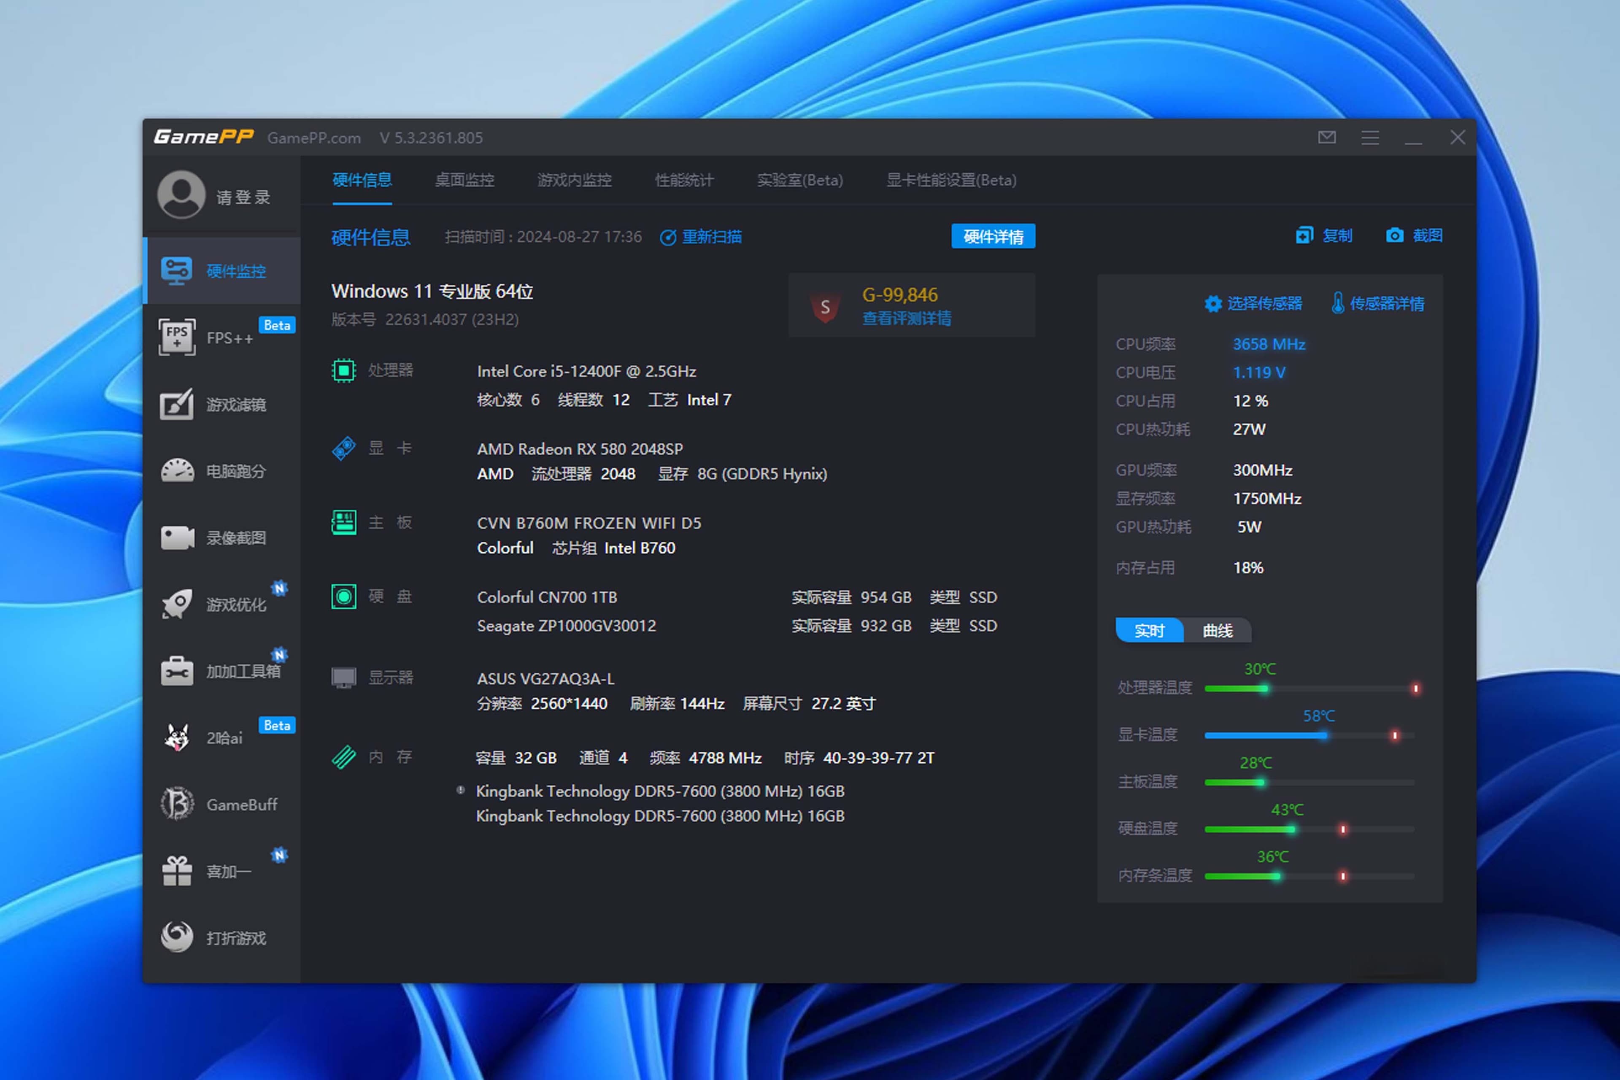Click the GamePP.com site label

314,138
